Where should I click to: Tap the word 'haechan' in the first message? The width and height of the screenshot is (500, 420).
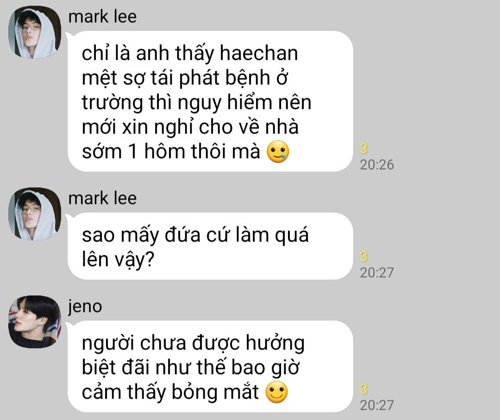(259, 53)
